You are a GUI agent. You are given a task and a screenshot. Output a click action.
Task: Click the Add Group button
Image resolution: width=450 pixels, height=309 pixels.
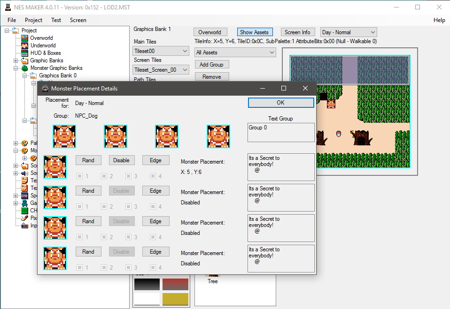[212, 64]
